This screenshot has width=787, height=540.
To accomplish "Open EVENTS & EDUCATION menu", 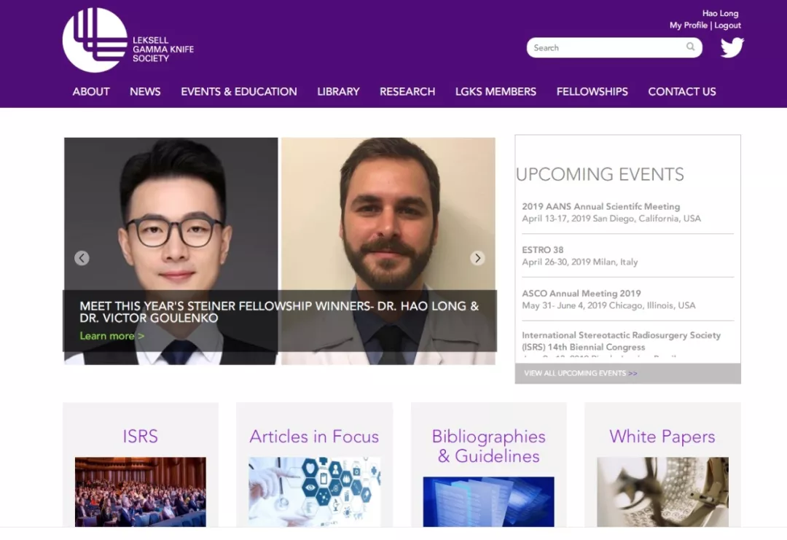I will coord(239,92).
